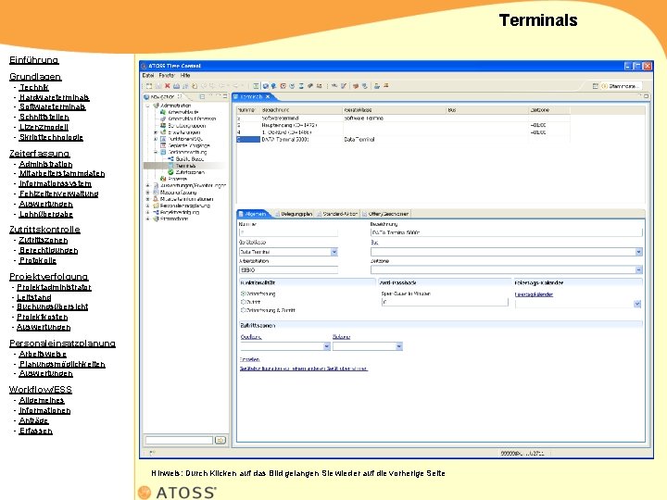The image size is (667, 500).
Task: Select the Zeiterfassung & Zutritt radio button
Action: pyautogui.click(x=244, y=310)
